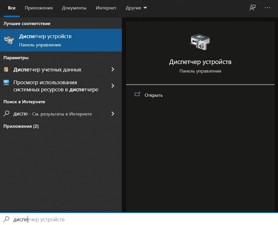Expand the Просмотр использования системных ресурсов arrow
This screenshot has height=225, width=278.
point(113,86)
